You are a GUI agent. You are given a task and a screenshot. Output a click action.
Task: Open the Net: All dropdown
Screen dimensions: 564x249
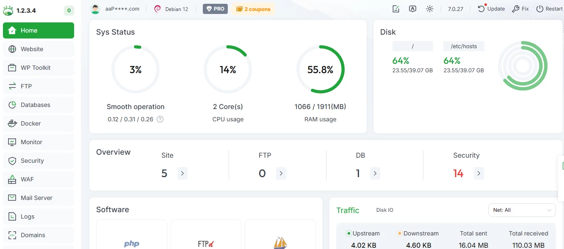(522, 210)
